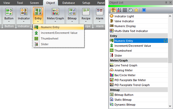Click the favorites star in Object List toolbar
173x109 pixels.
tap(136, 10)
